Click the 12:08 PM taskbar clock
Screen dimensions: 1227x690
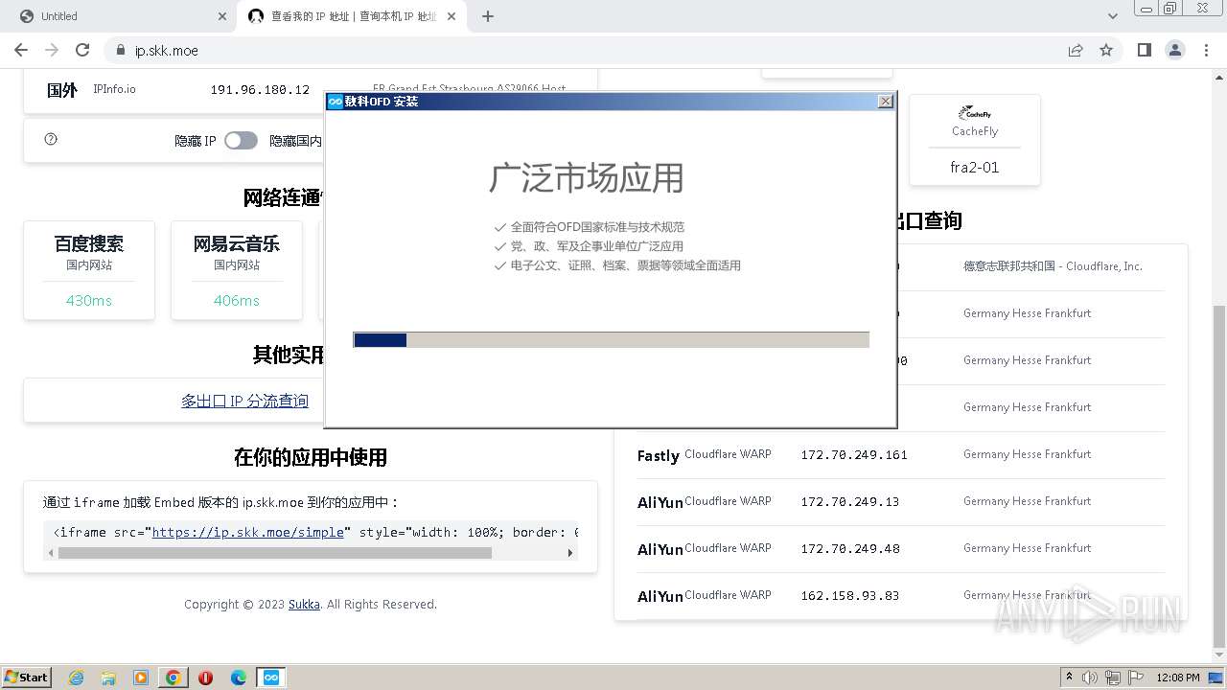pos(1178,678)
